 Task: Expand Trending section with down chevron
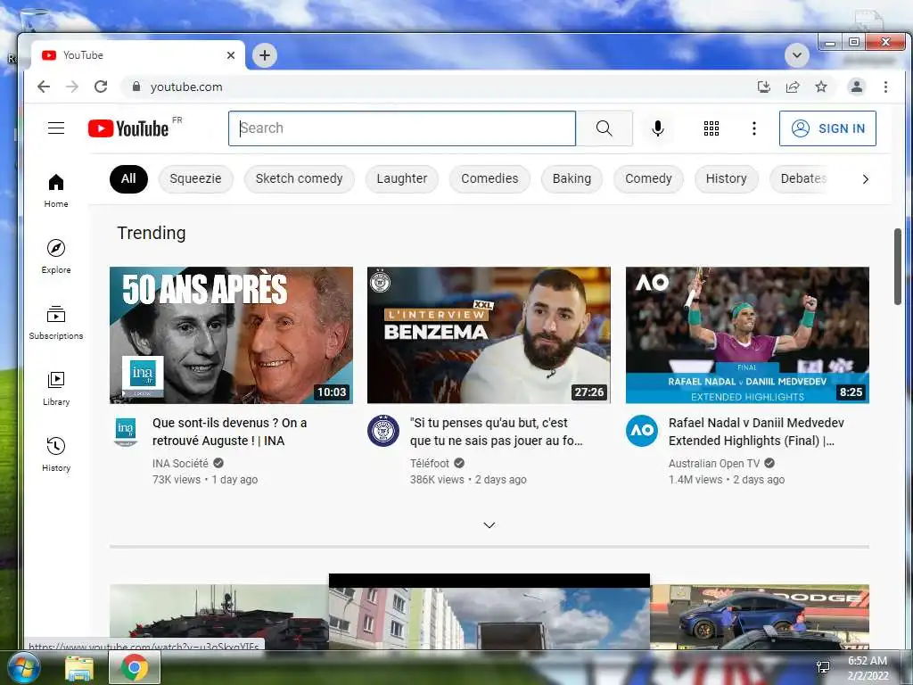[x=489, y=525]
